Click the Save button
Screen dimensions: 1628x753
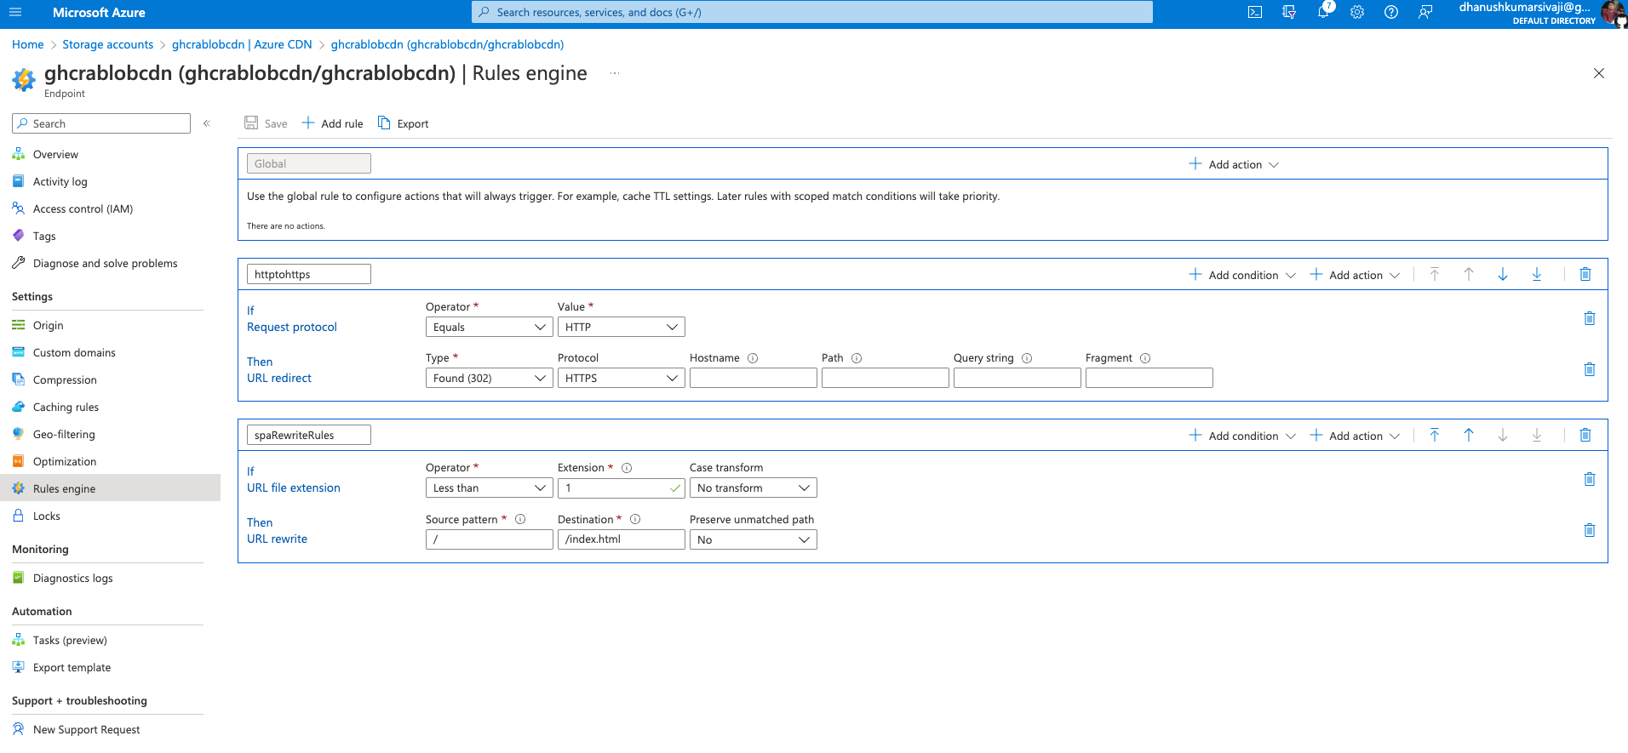(x=266, y=123)
